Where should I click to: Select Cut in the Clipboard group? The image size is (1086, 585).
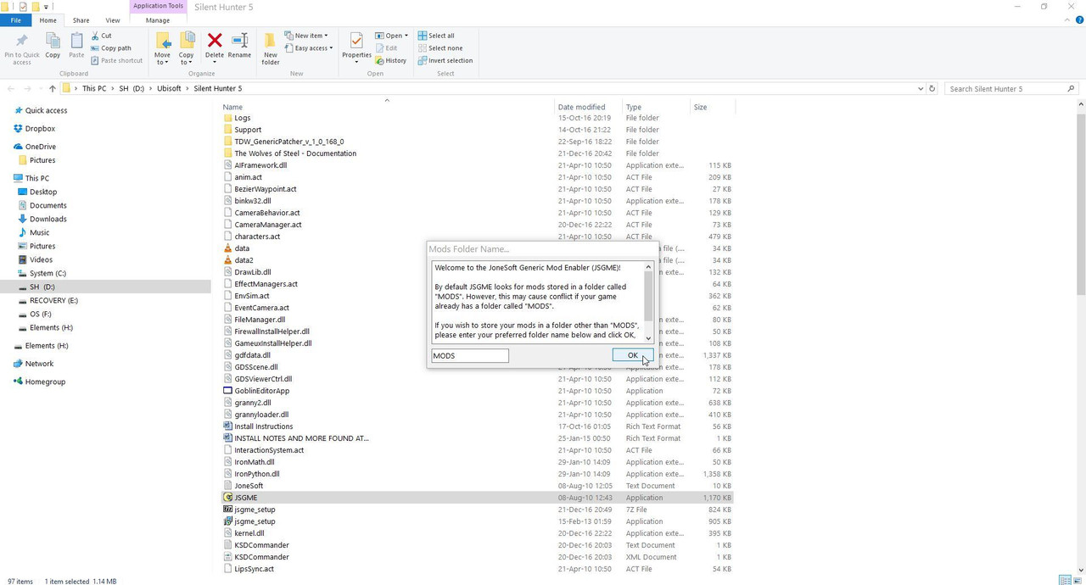(101, 36)
